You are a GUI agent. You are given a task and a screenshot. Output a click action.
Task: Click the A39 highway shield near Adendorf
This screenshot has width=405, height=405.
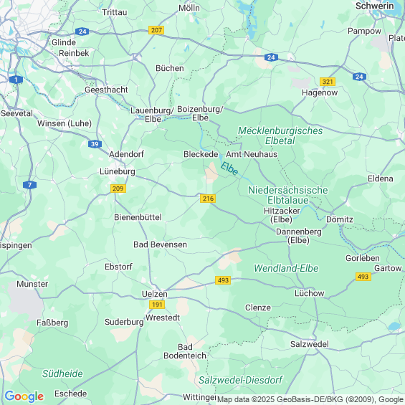[x=95, y=144]
